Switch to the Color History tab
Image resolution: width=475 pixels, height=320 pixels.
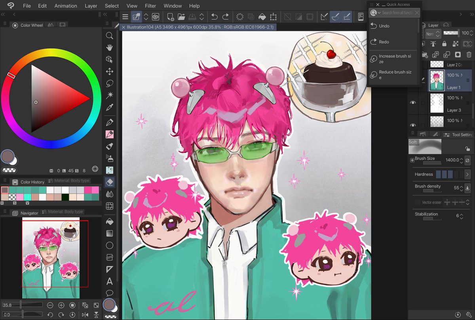point(28,182)
